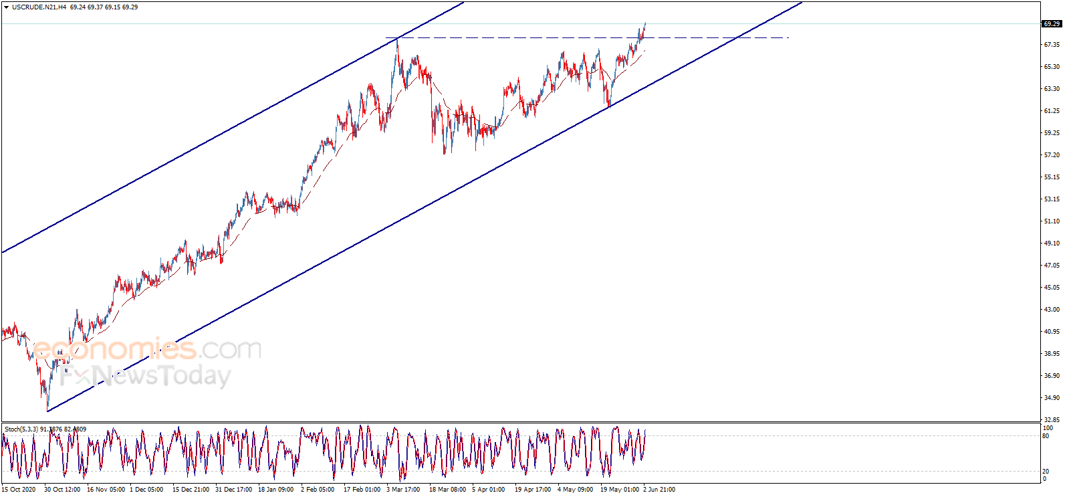Viewport: 1067px width, 497px height.
Task: Click the USCRUDE.N21,H4 chart title
Action: tap(39, 7)
